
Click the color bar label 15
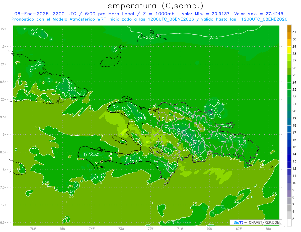294,147
